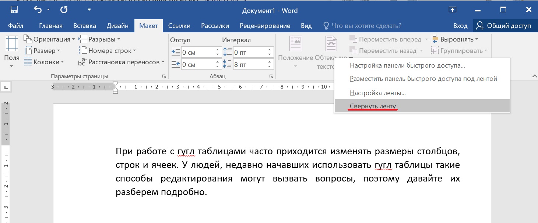Open the Расстановка переносов dropdown

tap(122, 62)
